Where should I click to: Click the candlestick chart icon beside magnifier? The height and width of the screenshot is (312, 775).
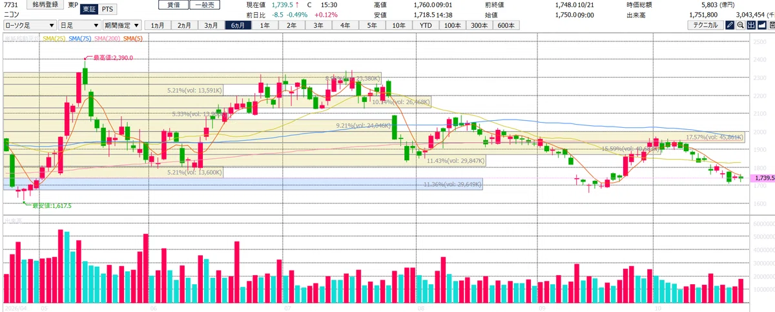click(751, 26)
